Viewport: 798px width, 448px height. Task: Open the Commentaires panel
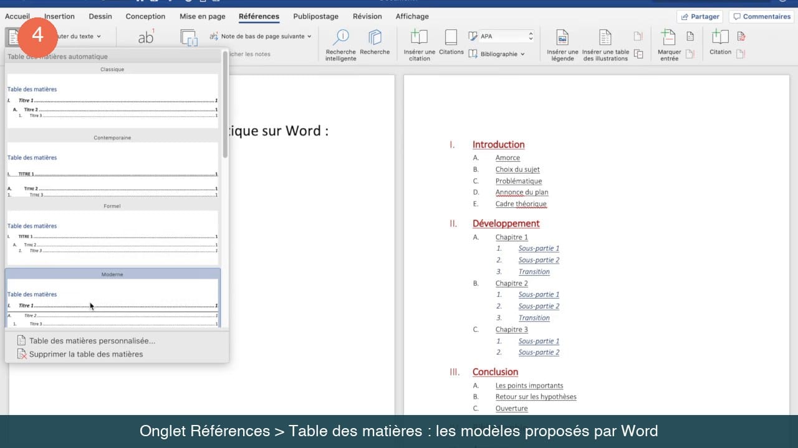point(761,17)
